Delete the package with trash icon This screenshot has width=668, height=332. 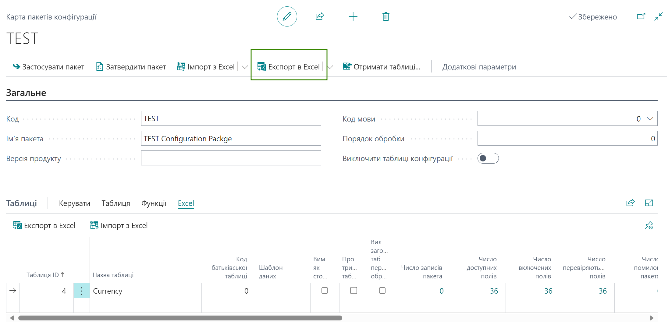386,16
